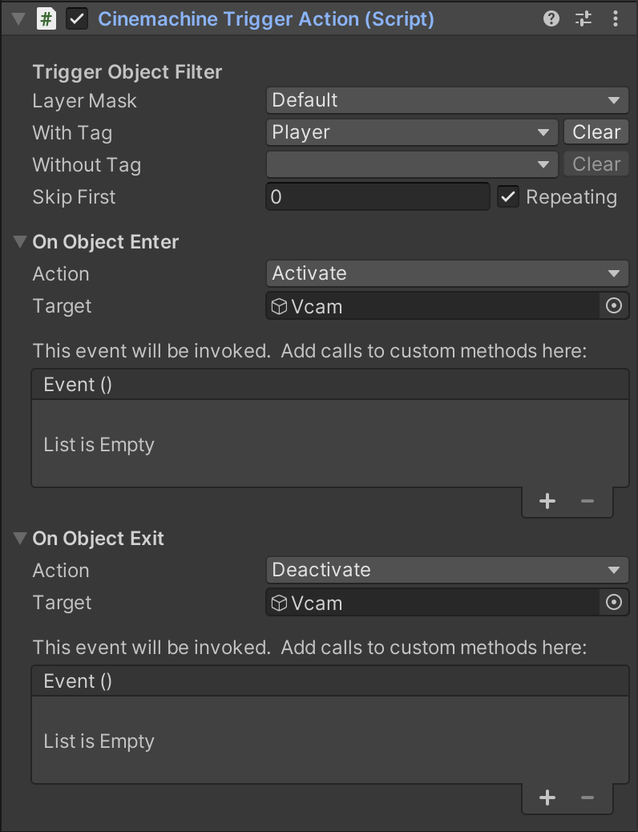The height and width of the screenshot is (832, 638).
Task: Open the Vcam object picker for On Object Exit
Action: (x=614, y=602)
